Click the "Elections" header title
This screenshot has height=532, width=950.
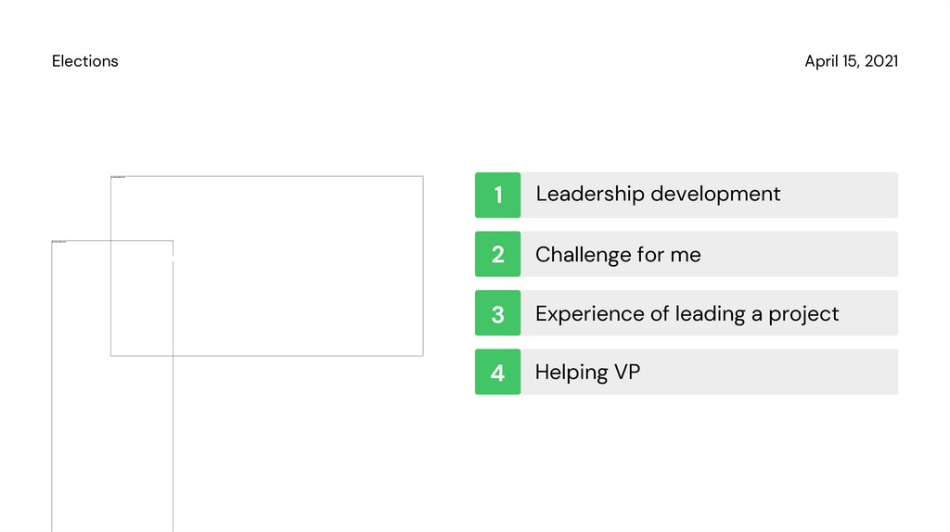pos(85,61)
